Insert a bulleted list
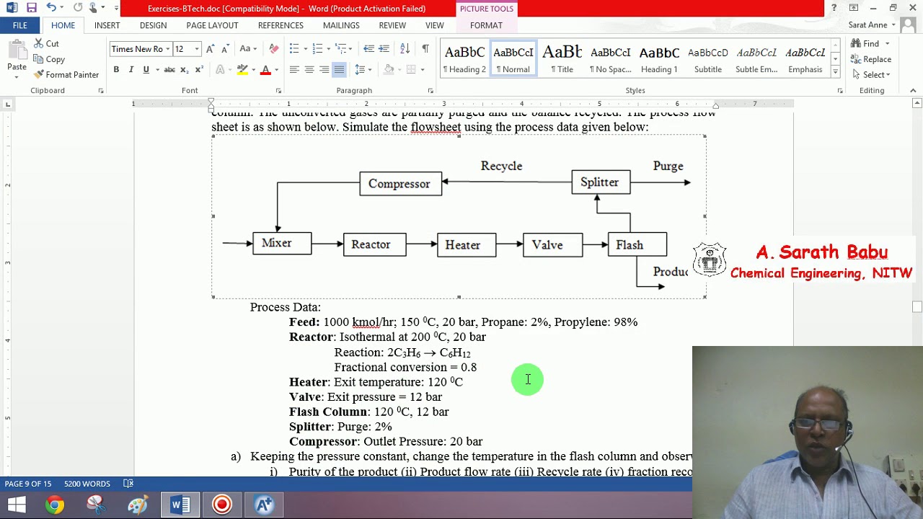 [294, 48]
